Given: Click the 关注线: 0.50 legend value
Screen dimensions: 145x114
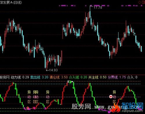Looking at the screenshot, I should (x=97, y=77).
